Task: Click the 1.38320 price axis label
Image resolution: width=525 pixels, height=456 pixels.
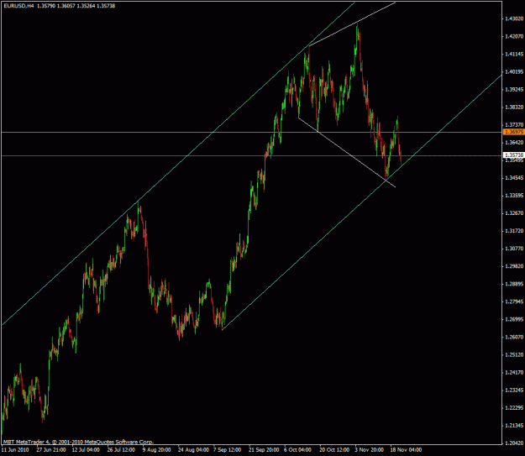Action: [x=514, y=107]
